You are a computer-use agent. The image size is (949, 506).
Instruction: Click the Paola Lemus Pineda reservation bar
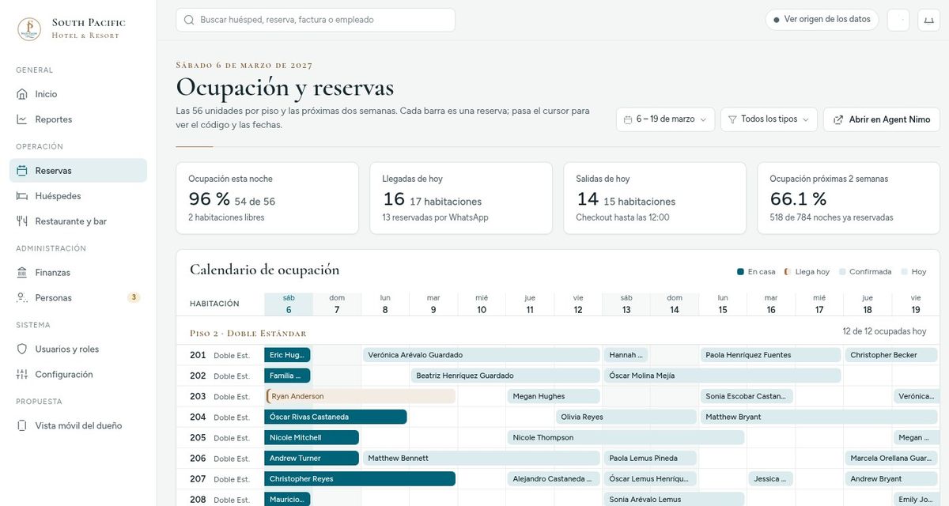650,458
